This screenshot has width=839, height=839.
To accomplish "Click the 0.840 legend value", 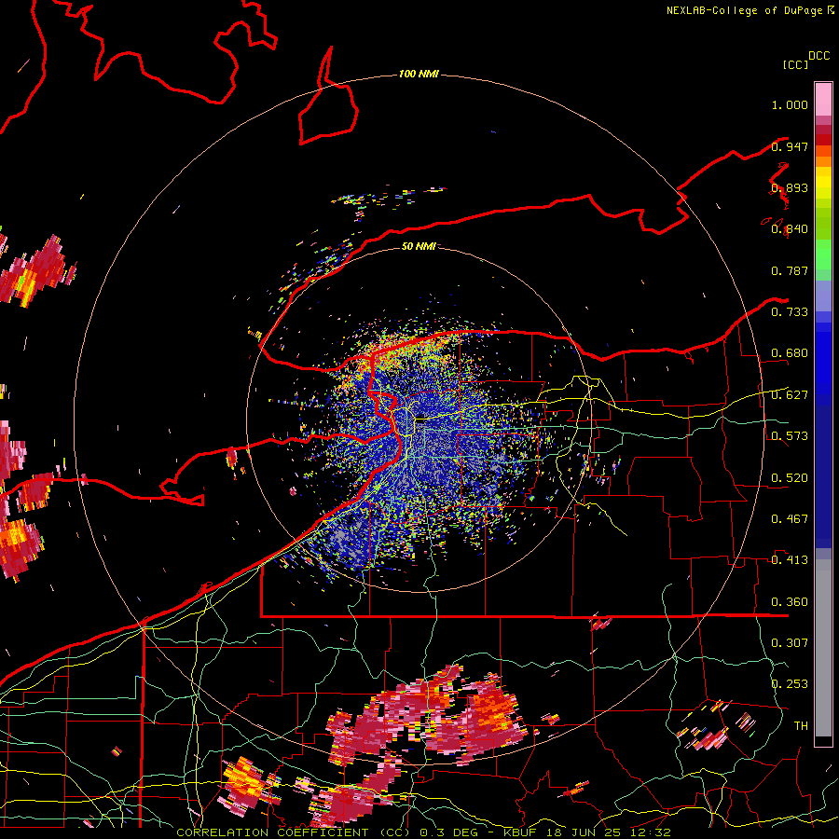I will click(790, 229).
